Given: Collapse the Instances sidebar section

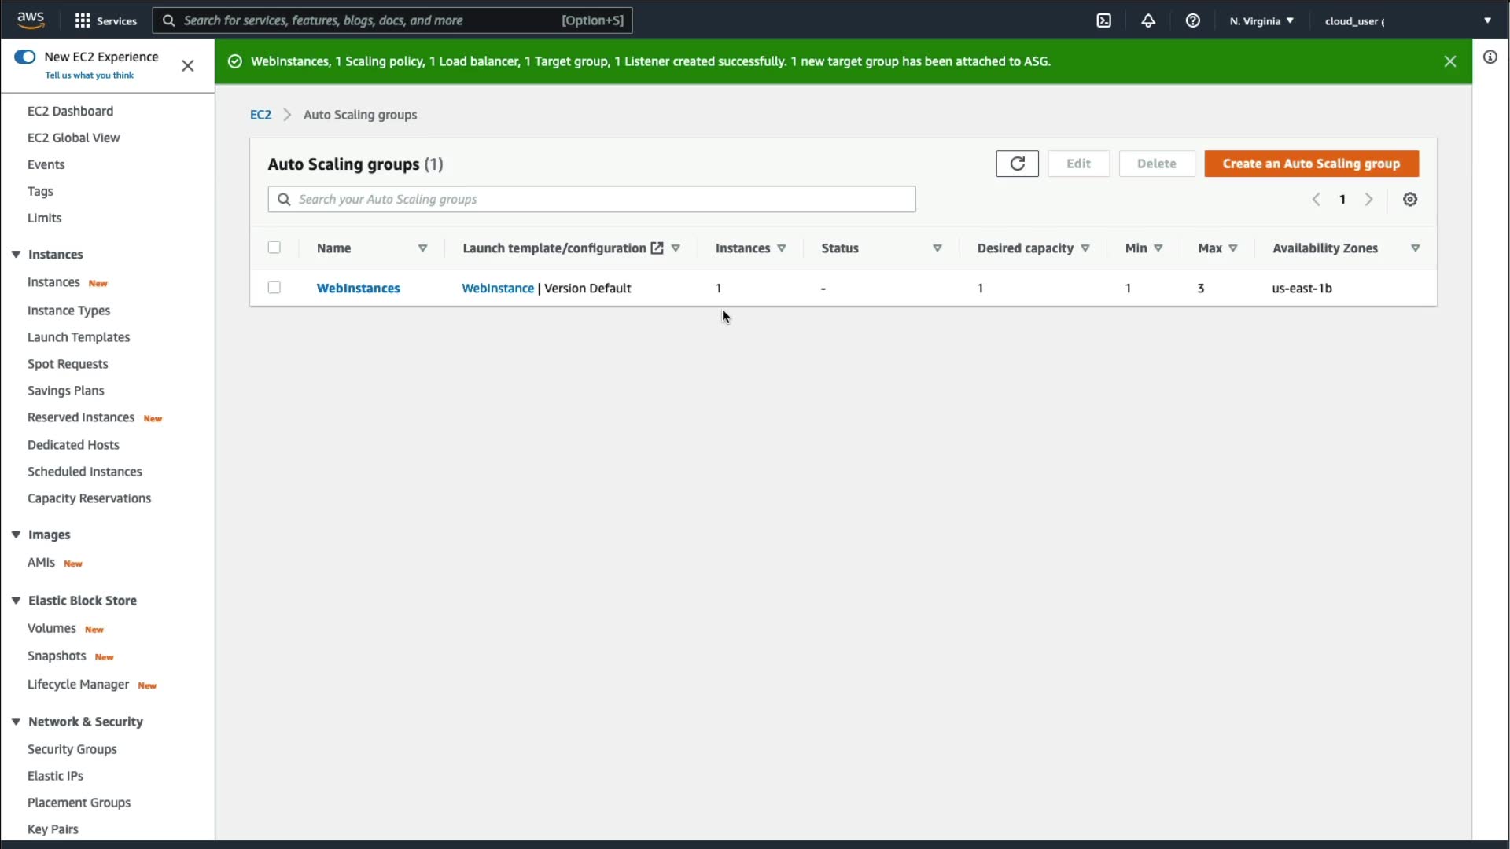Looking at the screenshot, I should pyautogui.click(x=16, y=255).
